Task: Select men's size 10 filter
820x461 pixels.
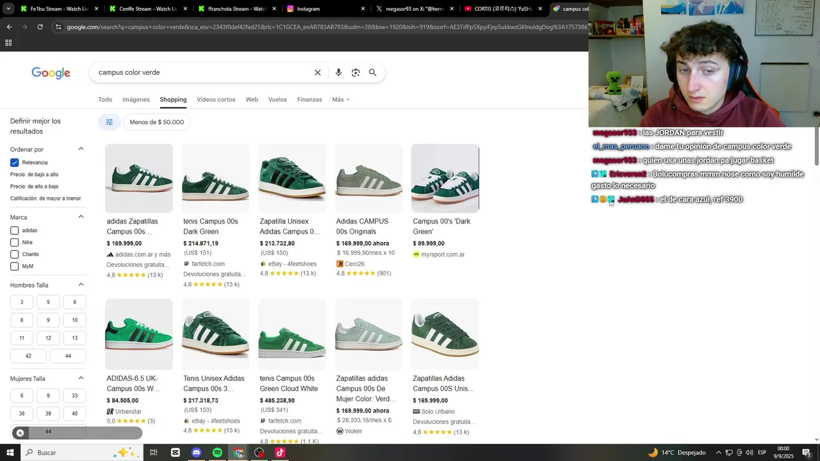Action: coord(74,320)
